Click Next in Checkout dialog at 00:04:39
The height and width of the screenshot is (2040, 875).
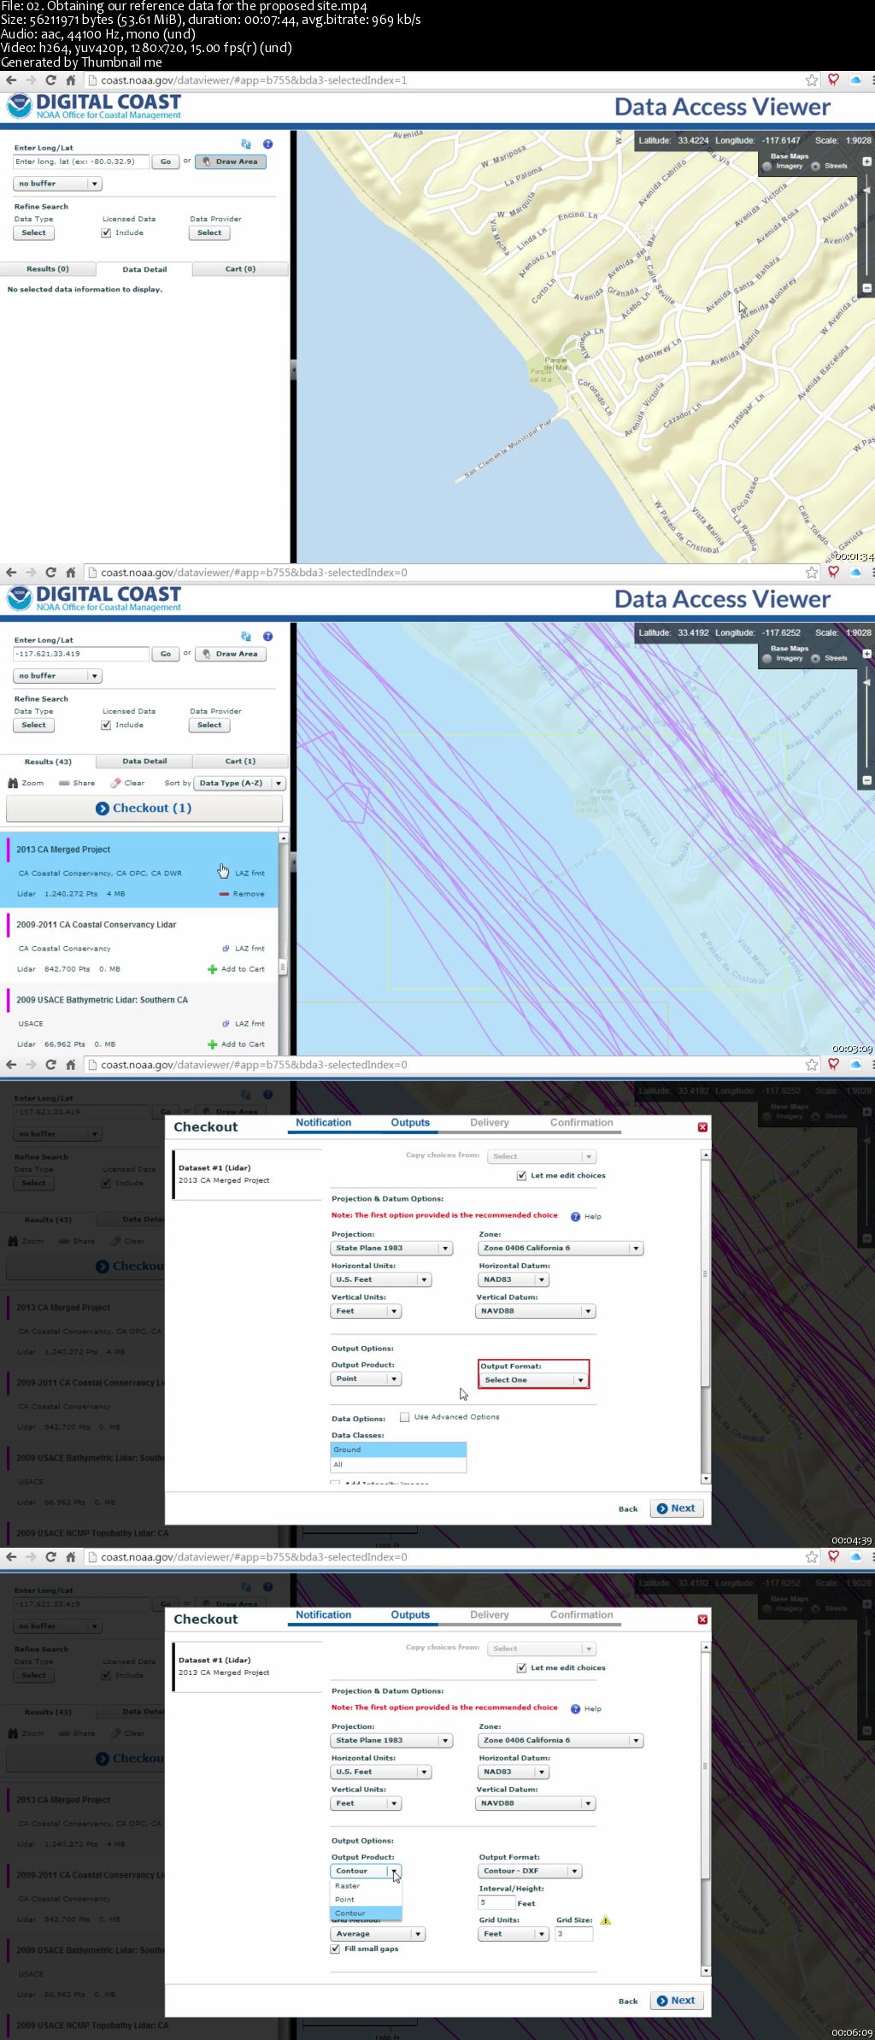click(677, 1508)
